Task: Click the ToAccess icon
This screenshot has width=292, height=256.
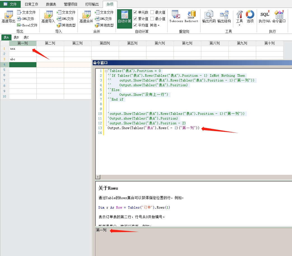Action: (x=176, y=17)
